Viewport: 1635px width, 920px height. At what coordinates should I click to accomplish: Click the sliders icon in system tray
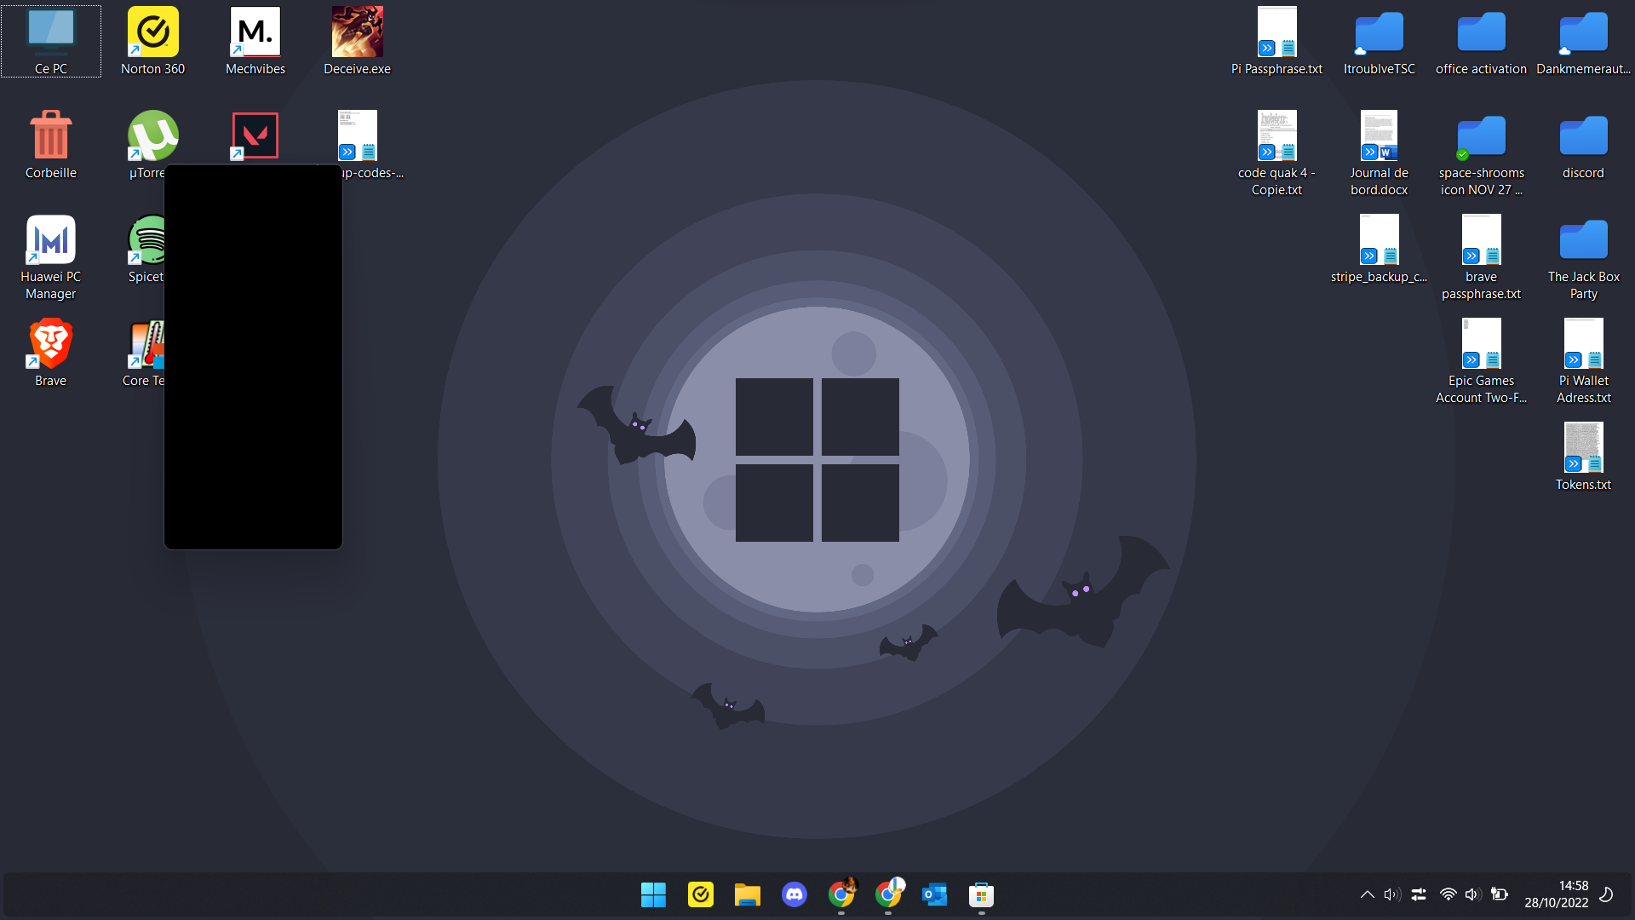click(1419, 894)
